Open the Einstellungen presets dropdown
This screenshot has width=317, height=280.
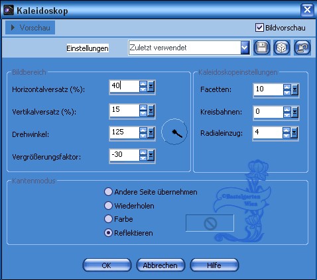point(245,48)
